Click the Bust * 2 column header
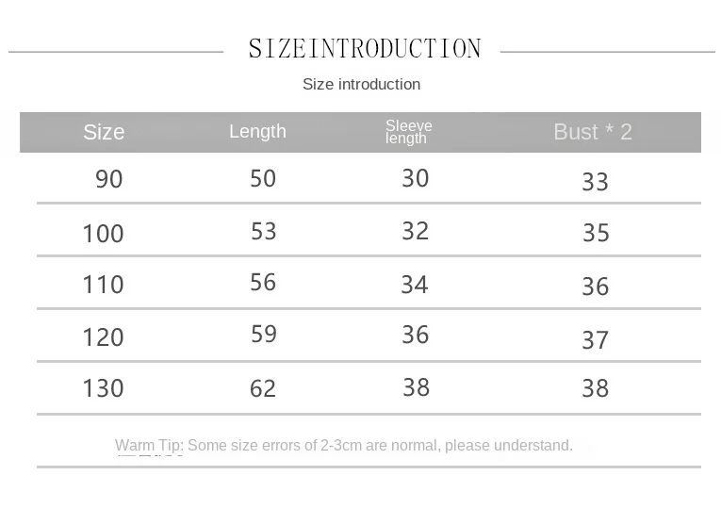 point(593,132)
